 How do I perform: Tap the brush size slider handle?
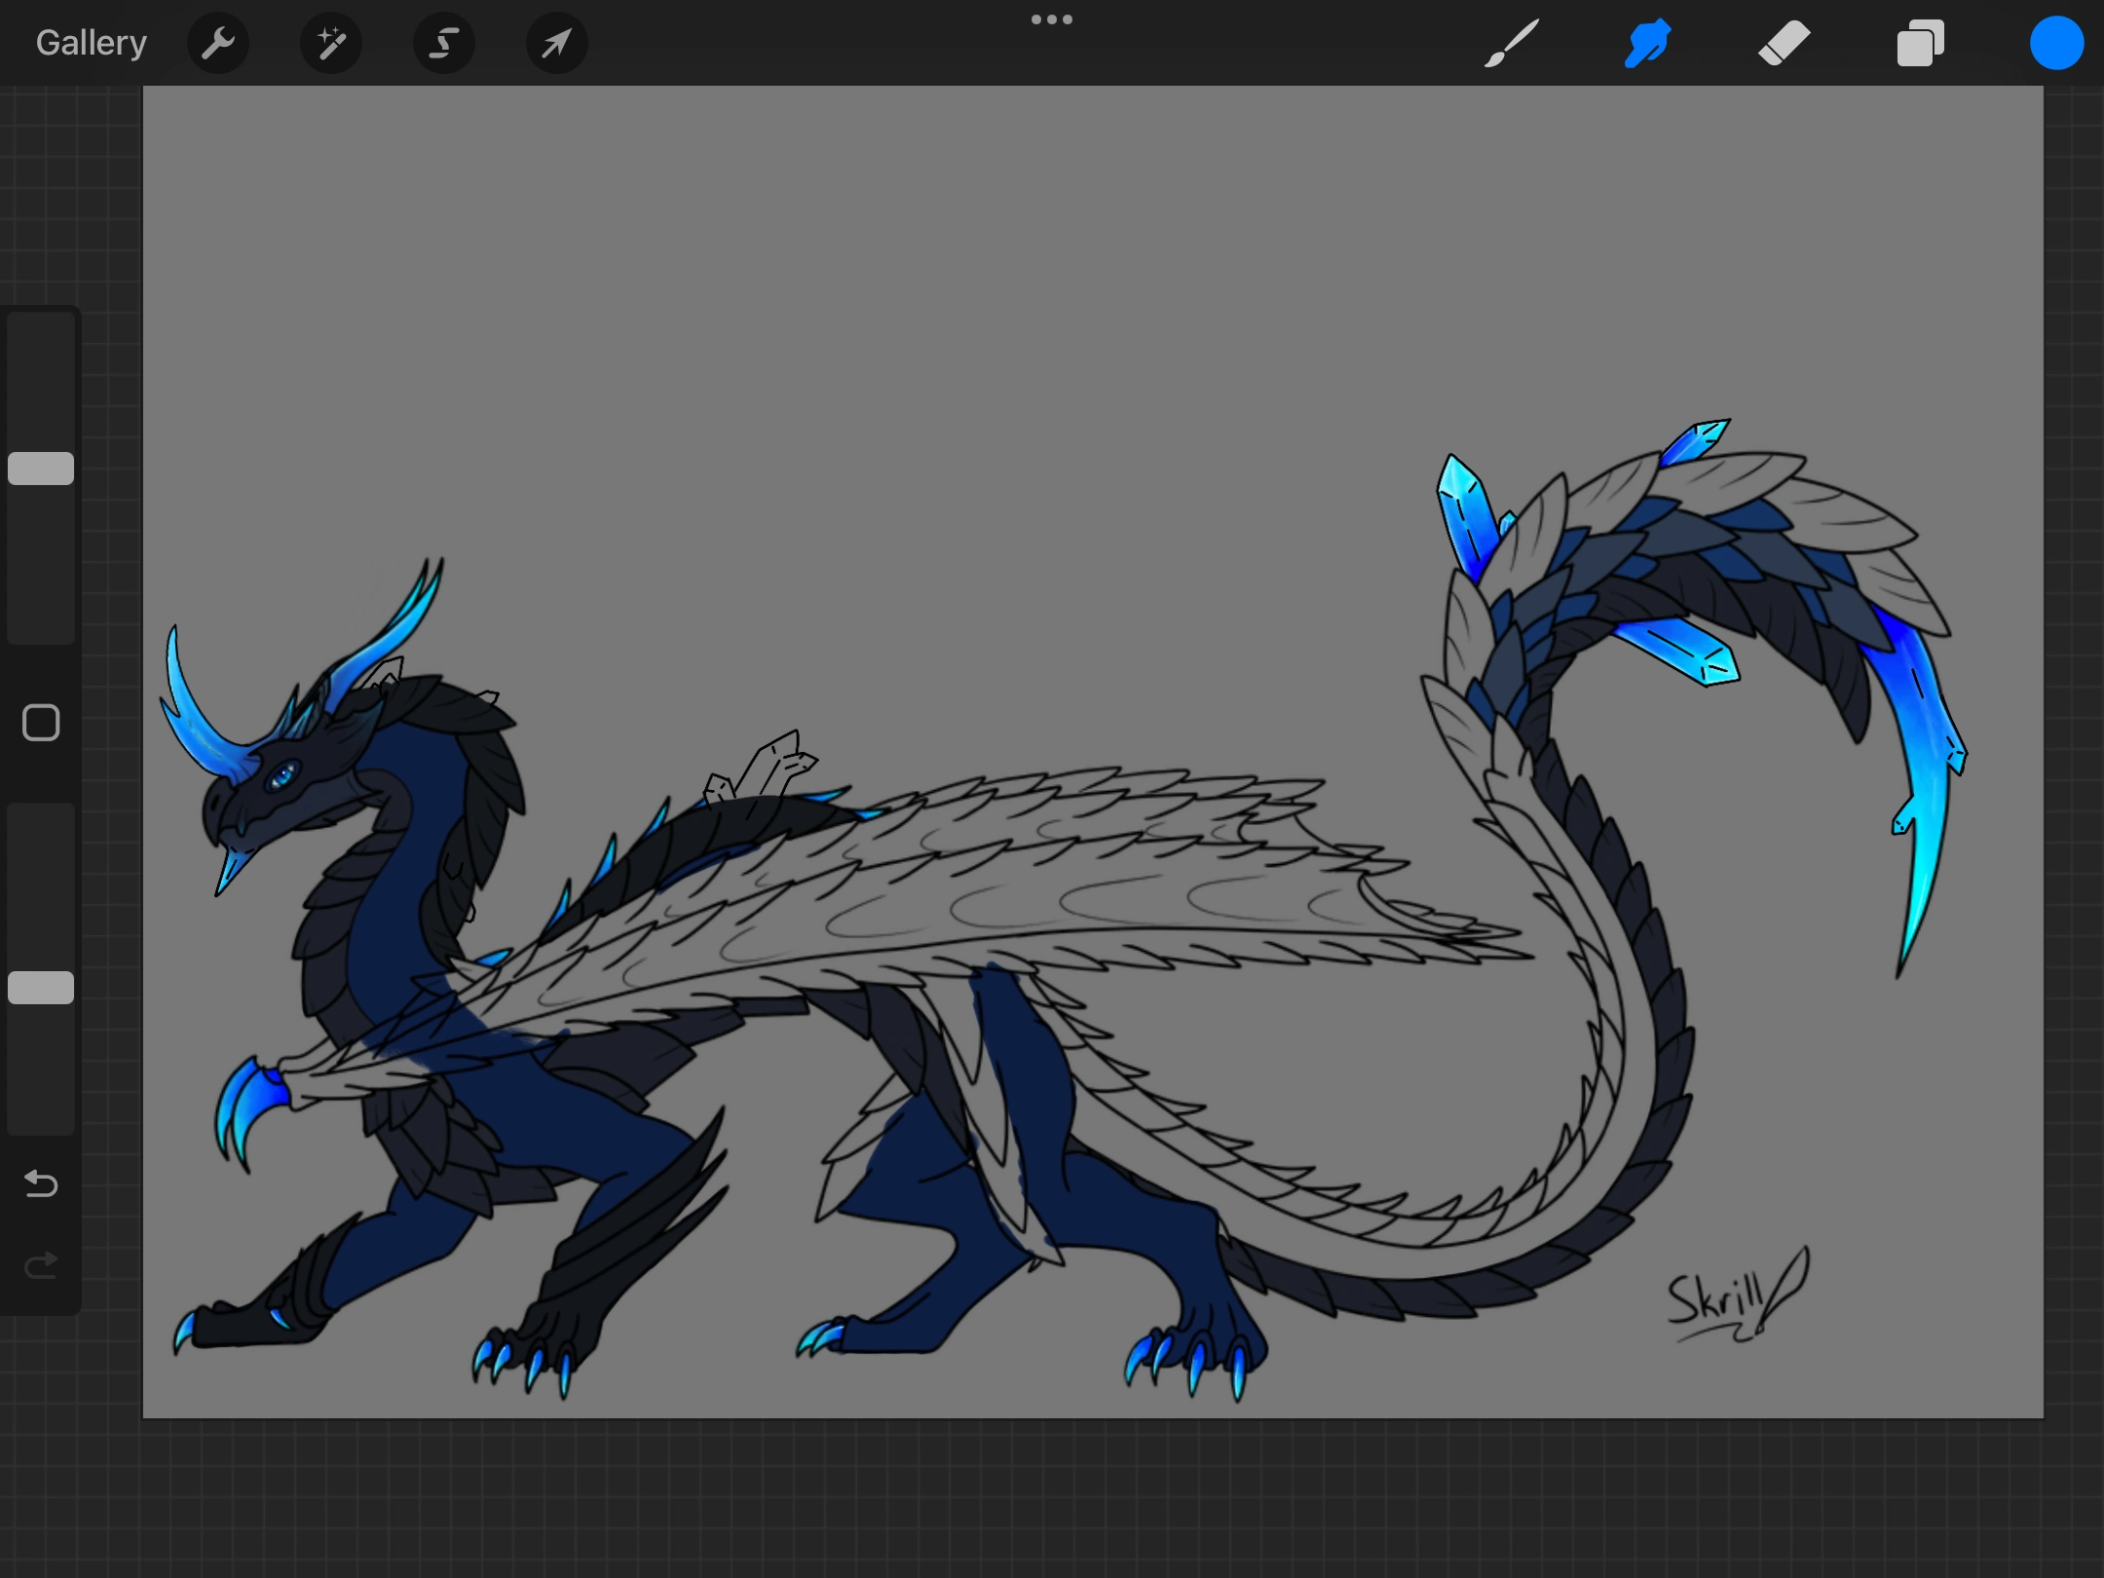click(40, 469)
